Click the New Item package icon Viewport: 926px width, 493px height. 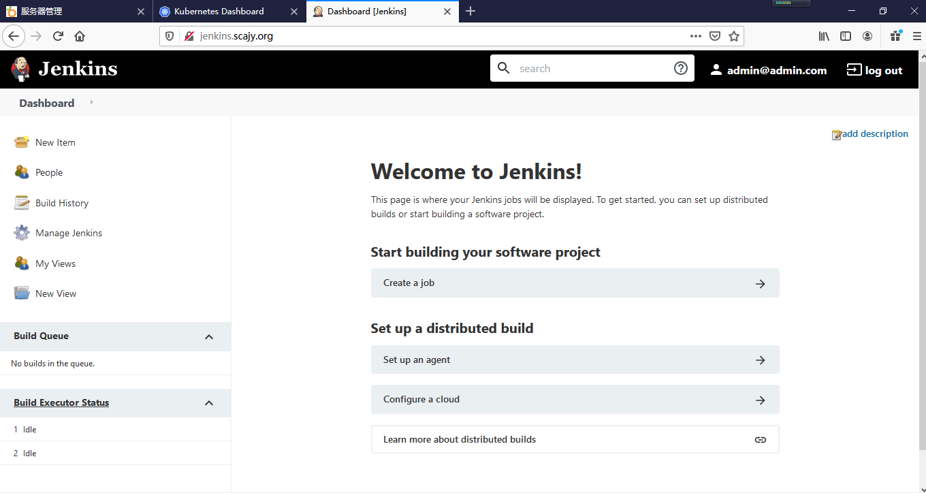tap(22, 142)
